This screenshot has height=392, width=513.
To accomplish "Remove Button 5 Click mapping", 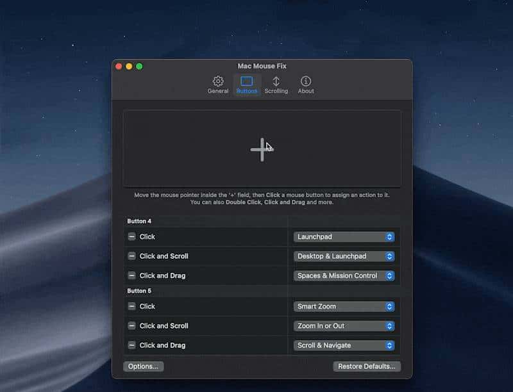I will [131, 306].
